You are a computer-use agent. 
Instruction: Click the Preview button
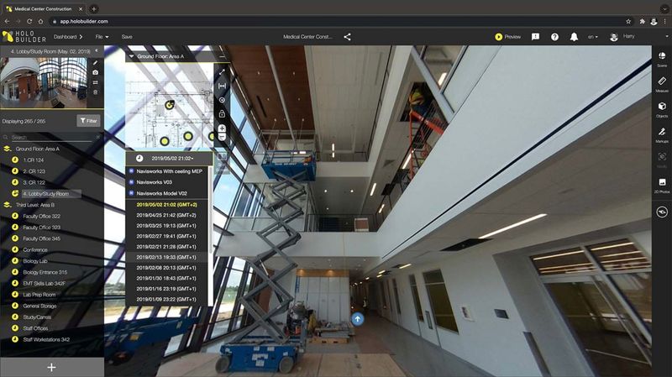[508, 37]
